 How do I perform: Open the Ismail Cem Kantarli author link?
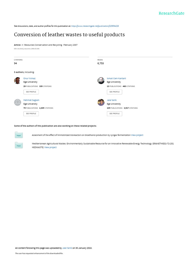click(x=116, y=78)
